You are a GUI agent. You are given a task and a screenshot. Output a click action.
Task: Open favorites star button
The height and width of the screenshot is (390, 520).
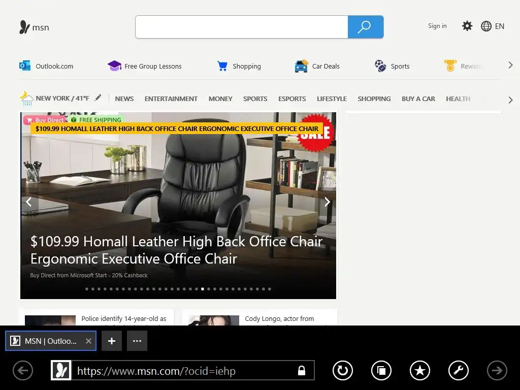(x=420, y=370)
